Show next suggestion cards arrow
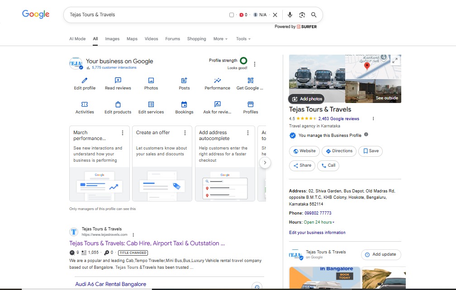The height and width of the screenshot is (290, 456). (x=265, y=163)
